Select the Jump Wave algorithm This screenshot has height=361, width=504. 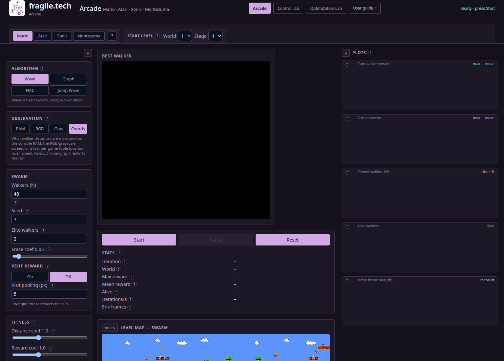[68, 91]
